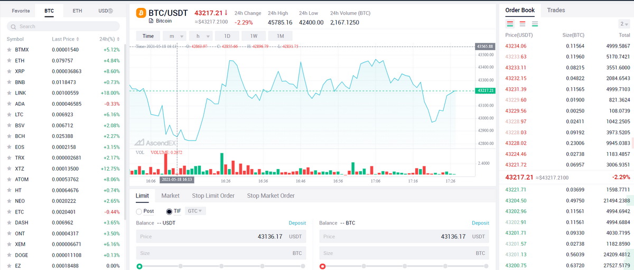Screen dimensions: 634x270
Task: Star the DOGE pair as favorite
Action: (9, 255)
